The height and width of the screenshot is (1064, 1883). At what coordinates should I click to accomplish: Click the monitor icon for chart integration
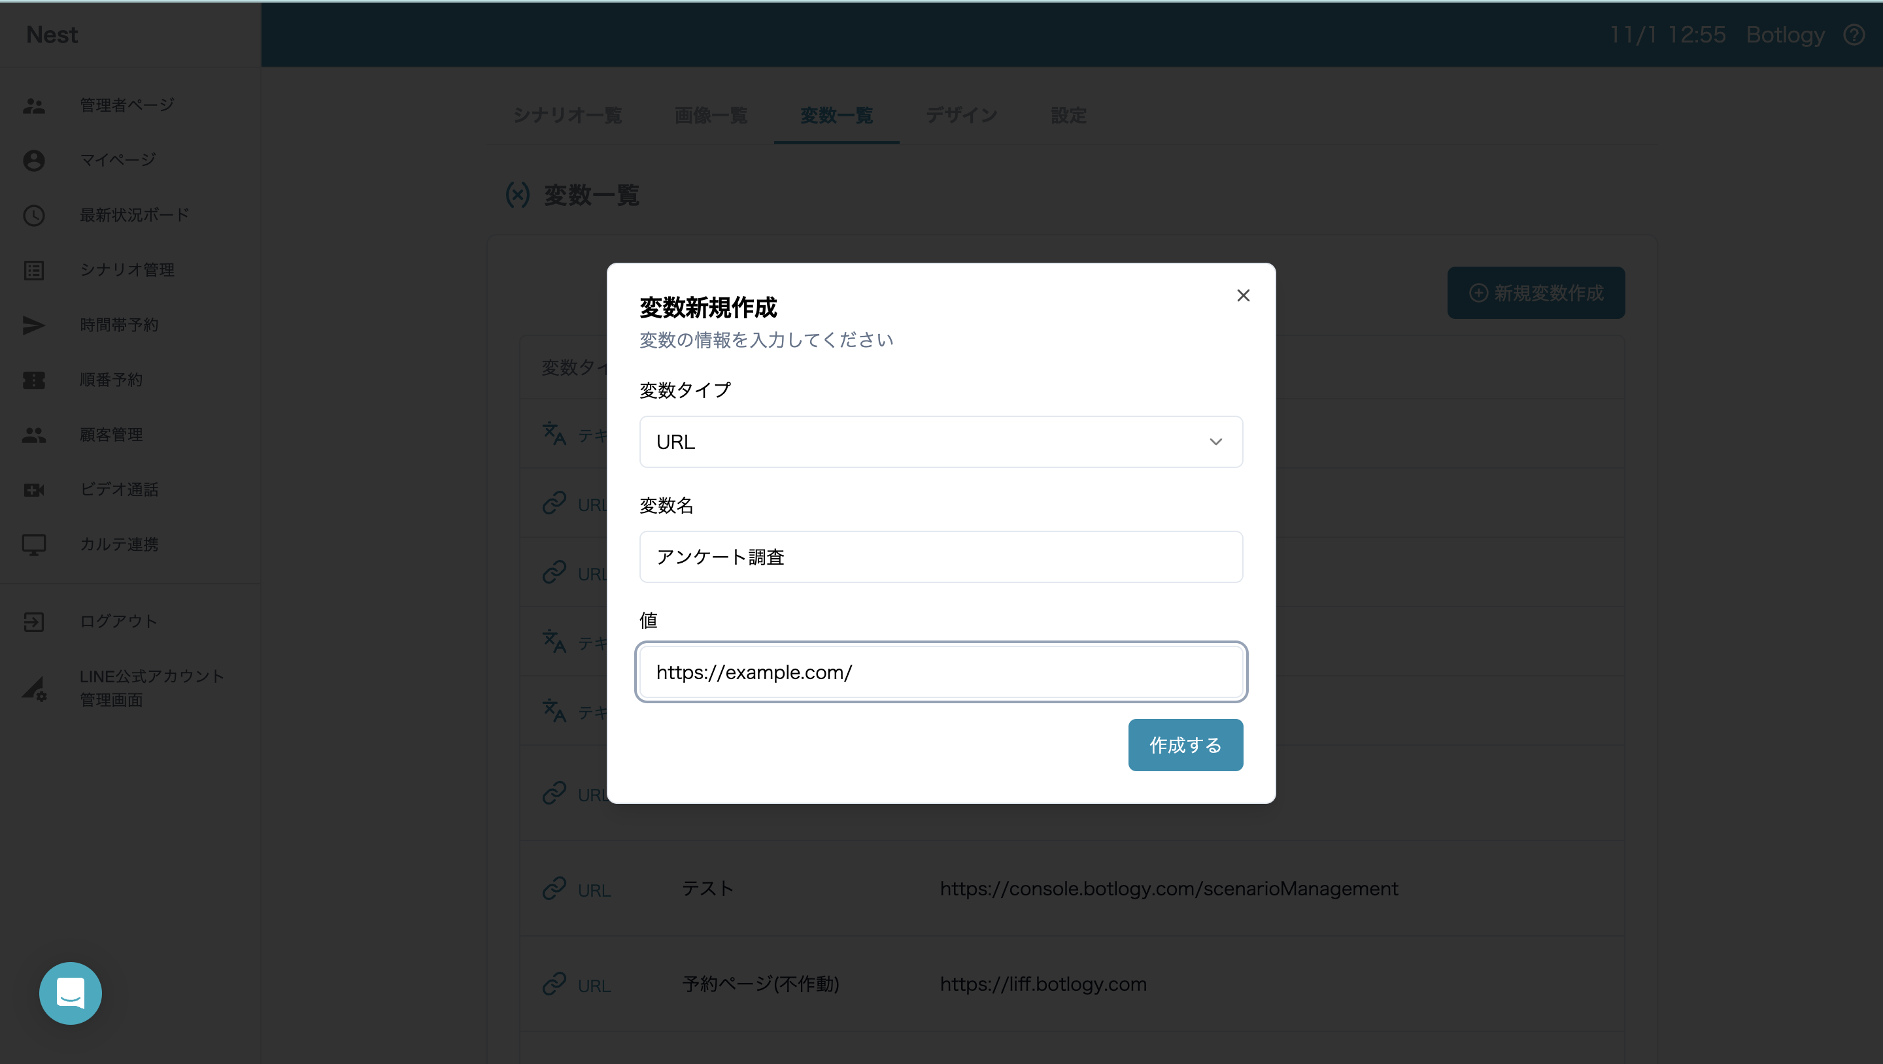[33, 544]
